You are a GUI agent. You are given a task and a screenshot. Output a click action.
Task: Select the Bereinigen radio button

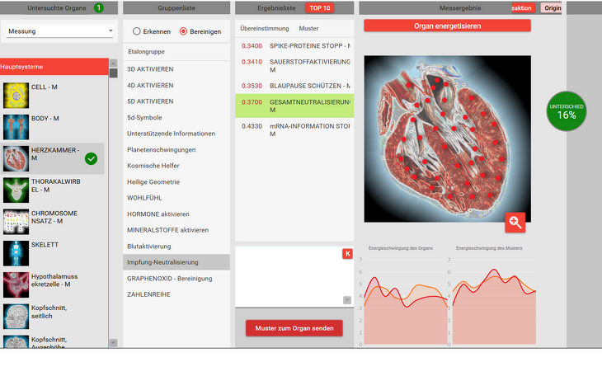click(x=183, y=31)
